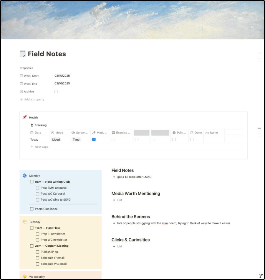The image size is (265, 280).
Task: Click the Media Worth Mentioning heading
Action: point(136,194)
